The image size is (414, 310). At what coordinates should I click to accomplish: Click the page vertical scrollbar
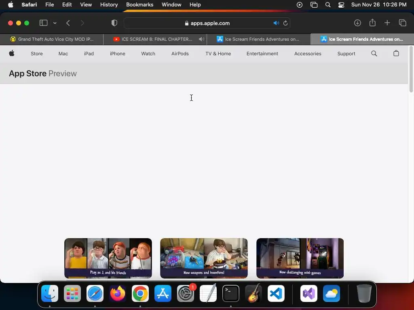(411, 69)
